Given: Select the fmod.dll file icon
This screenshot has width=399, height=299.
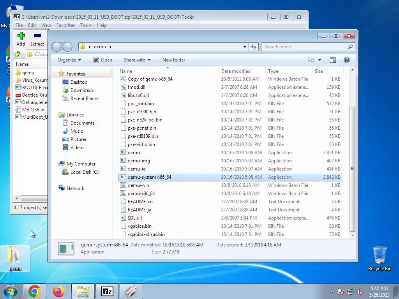Looking at the screenshot, I should (123, 87).
